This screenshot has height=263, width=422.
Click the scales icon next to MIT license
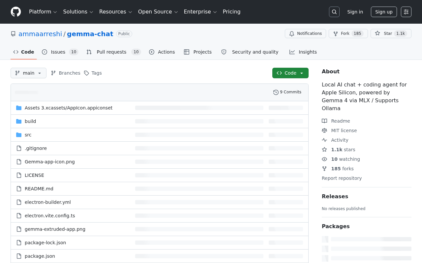click(324, 131)
